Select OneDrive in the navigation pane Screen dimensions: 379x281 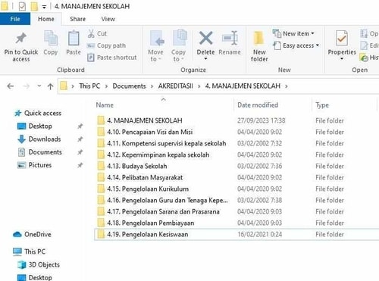tap(32, 235)
